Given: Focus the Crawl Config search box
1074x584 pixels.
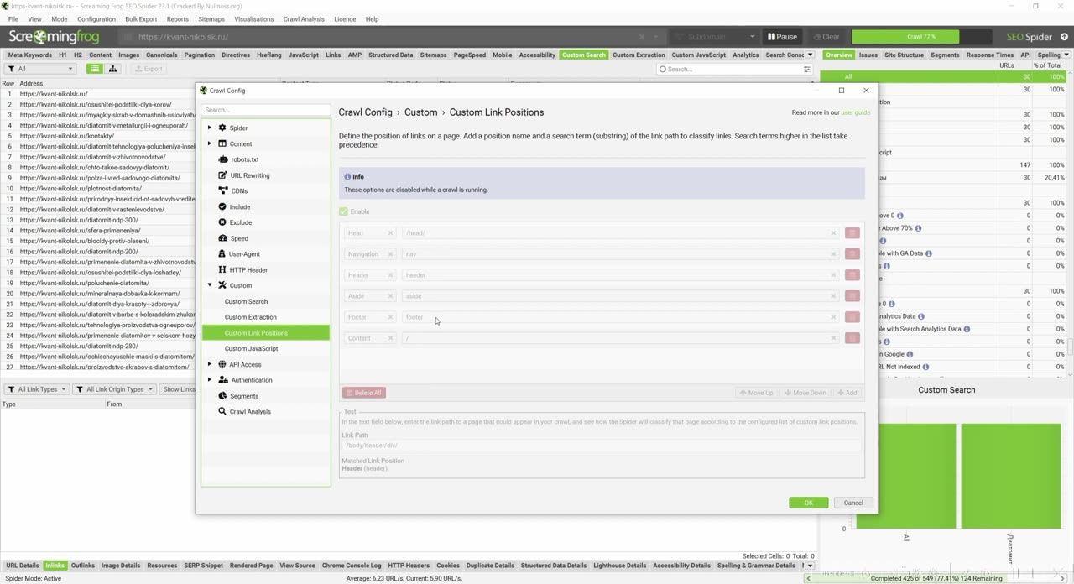Looking at the screenshot, I should pos(266,110).
